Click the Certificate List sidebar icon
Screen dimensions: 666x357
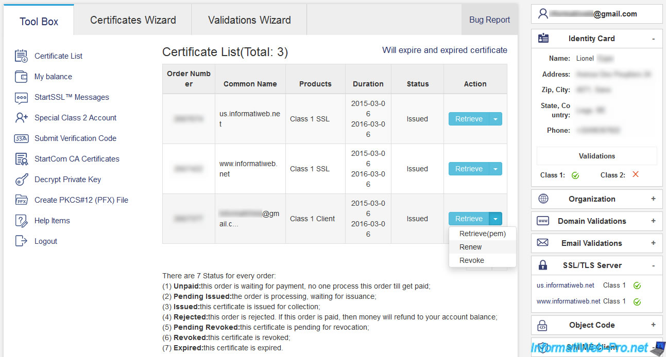pyautogui.click(x=21, y=56)
